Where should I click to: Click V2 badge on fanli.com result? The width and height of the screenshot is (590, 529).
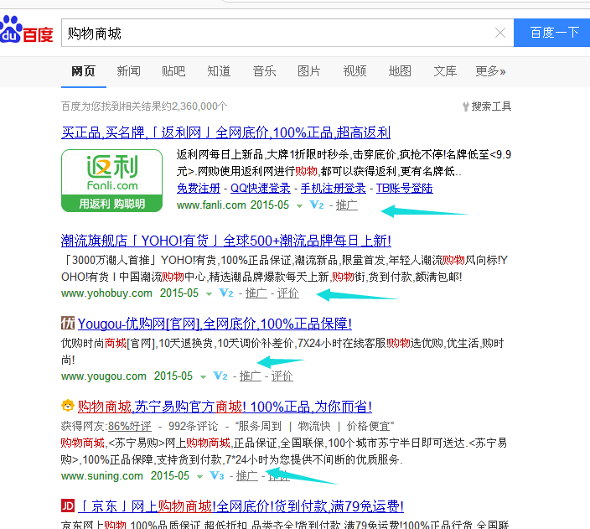tap(317, 205)
